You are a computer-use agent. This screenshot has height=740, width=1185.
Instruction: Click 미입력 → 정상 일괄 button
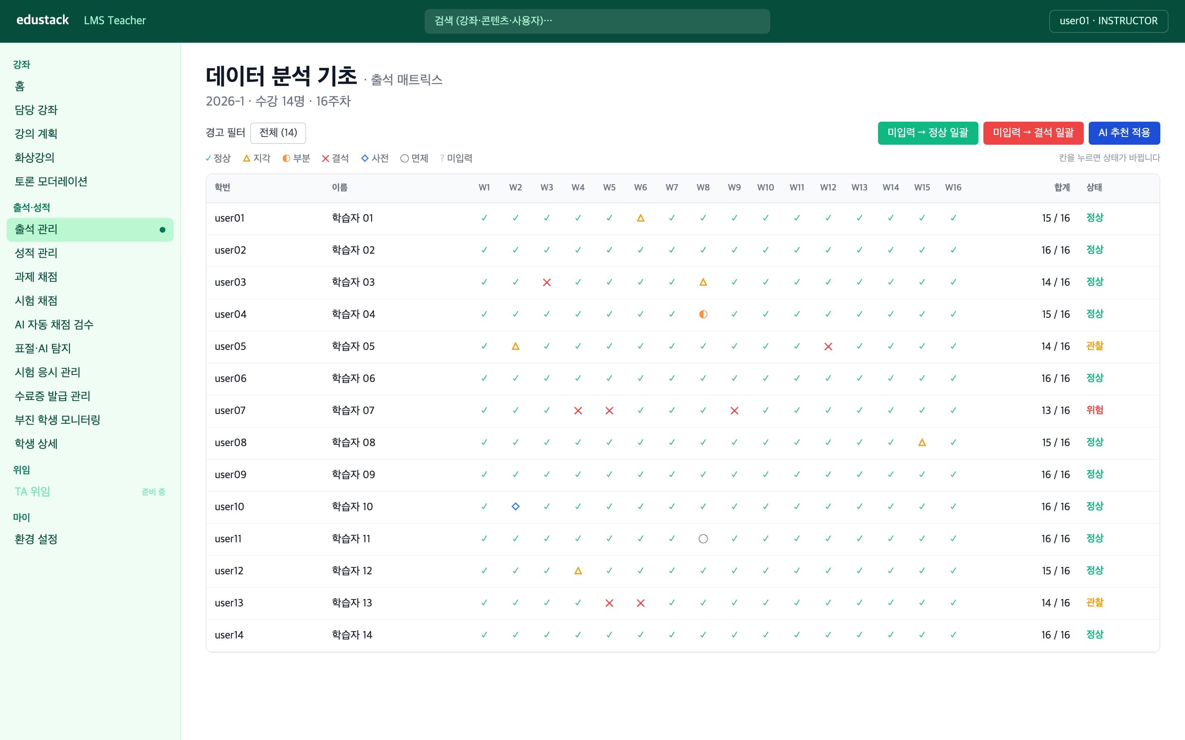pos(928,133)
